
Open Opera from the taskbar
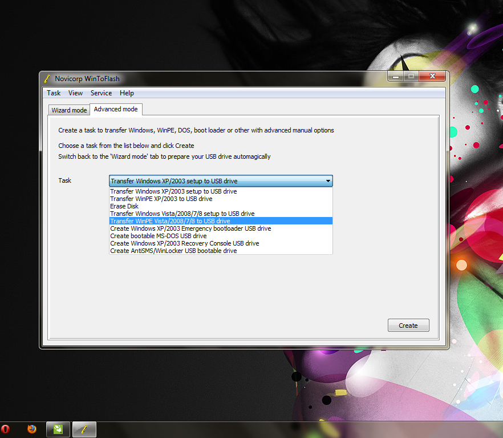(6, 429)
